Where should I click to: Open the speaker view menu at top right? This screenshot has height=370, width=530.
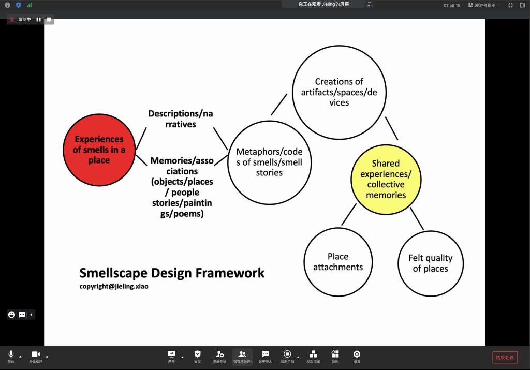[x=484, y=5]
